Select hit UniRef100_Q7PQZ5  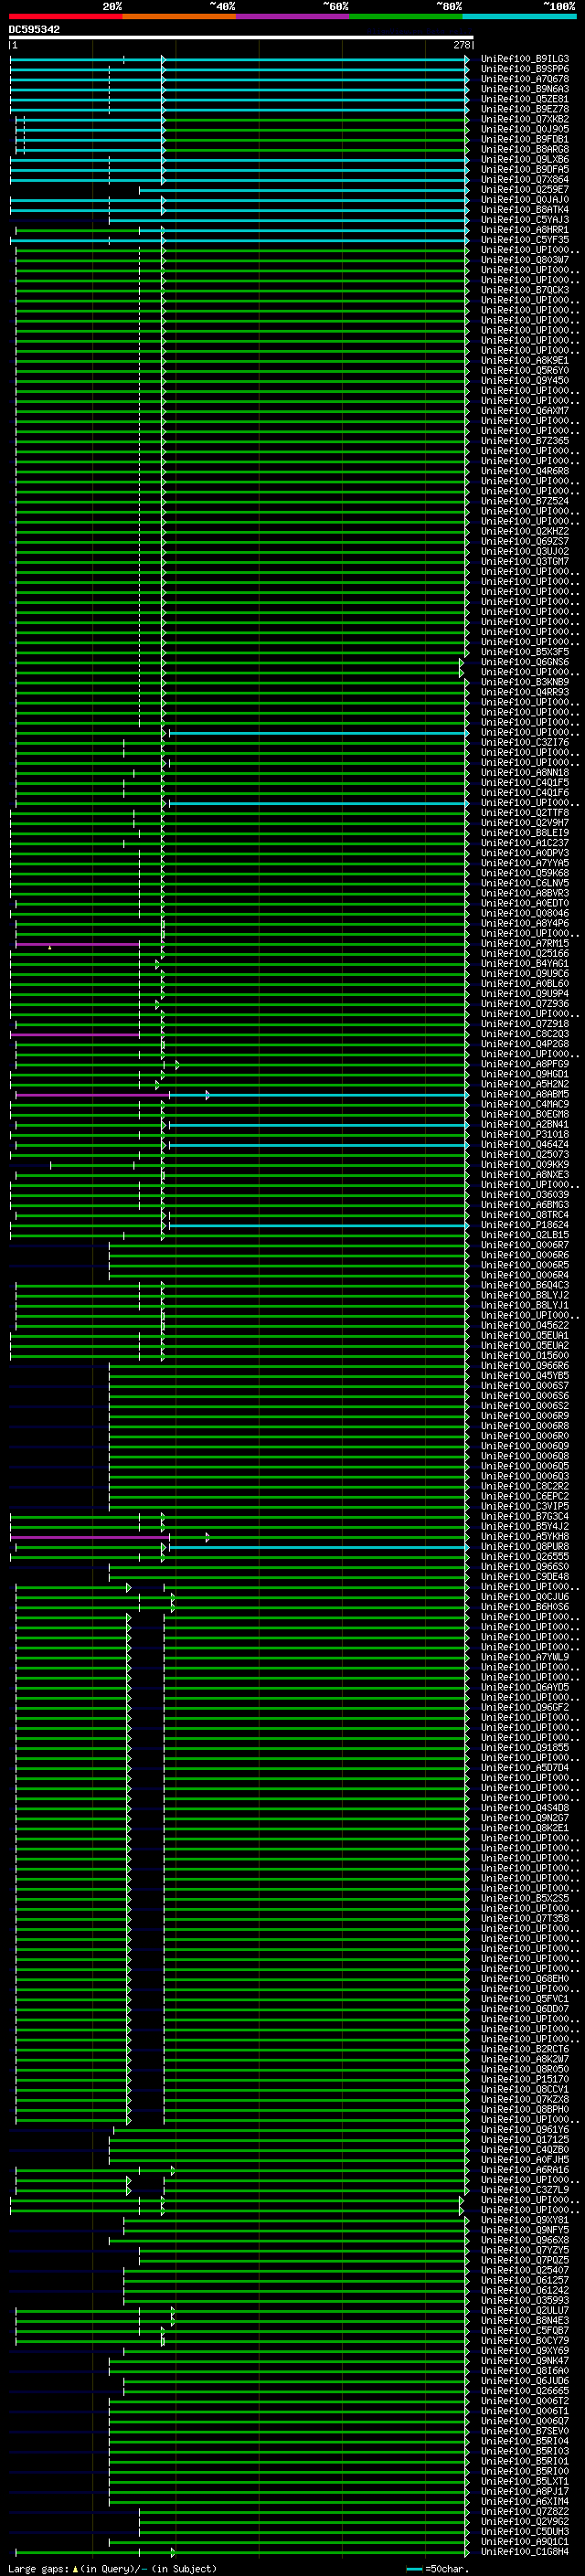coord(525,2260)
